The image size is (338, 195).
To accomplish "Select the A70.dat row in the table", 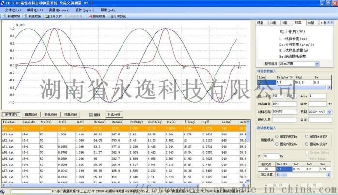I will coord(124,152).
